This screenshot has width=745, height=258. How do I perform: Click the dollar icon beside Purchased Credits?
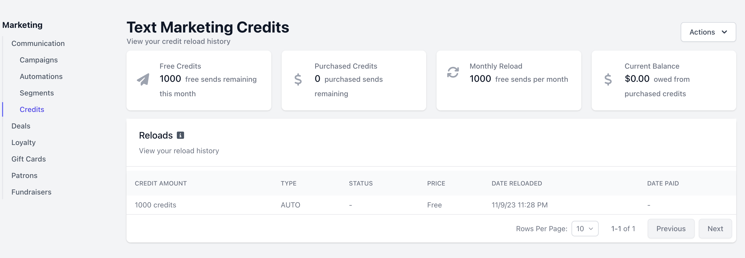click(x=298, y=79)
